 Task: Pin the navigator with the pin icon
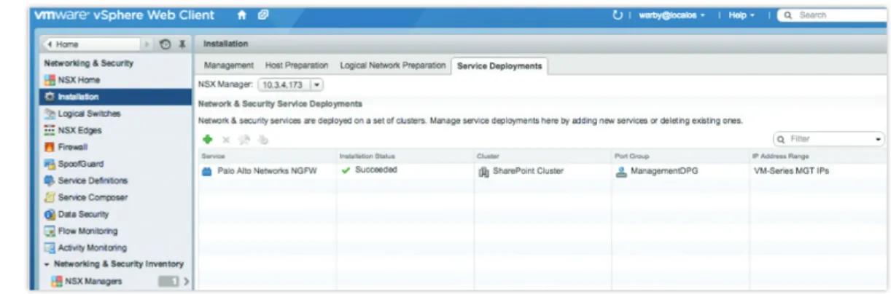point(182,44)
